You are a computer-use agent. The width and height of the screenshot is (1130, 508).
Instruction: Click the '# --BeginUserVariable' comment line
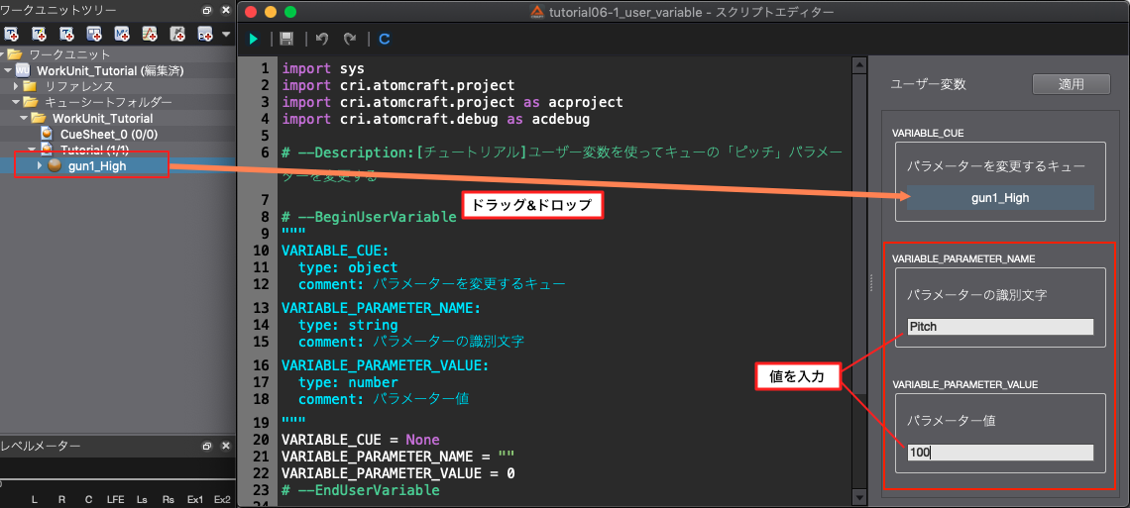tap(369, 217)
